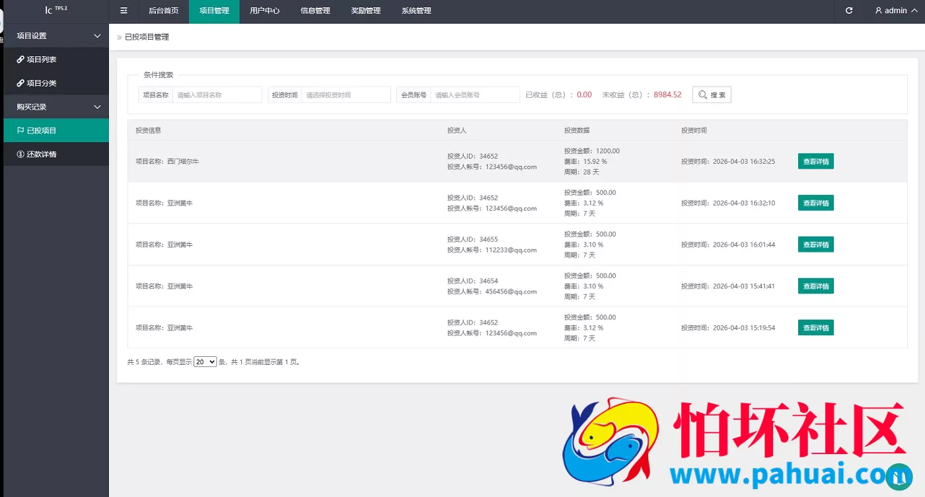Click investor ID 34655
925x497 pixels.
489,239
